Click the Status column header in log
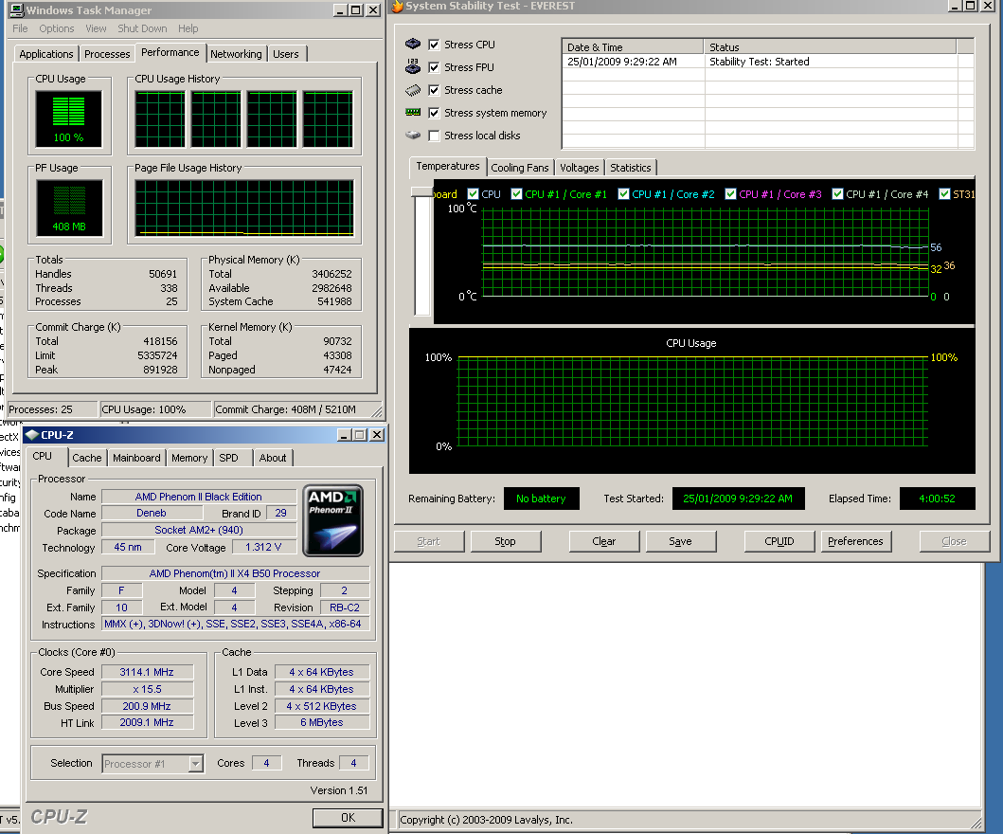 point(831,46)
